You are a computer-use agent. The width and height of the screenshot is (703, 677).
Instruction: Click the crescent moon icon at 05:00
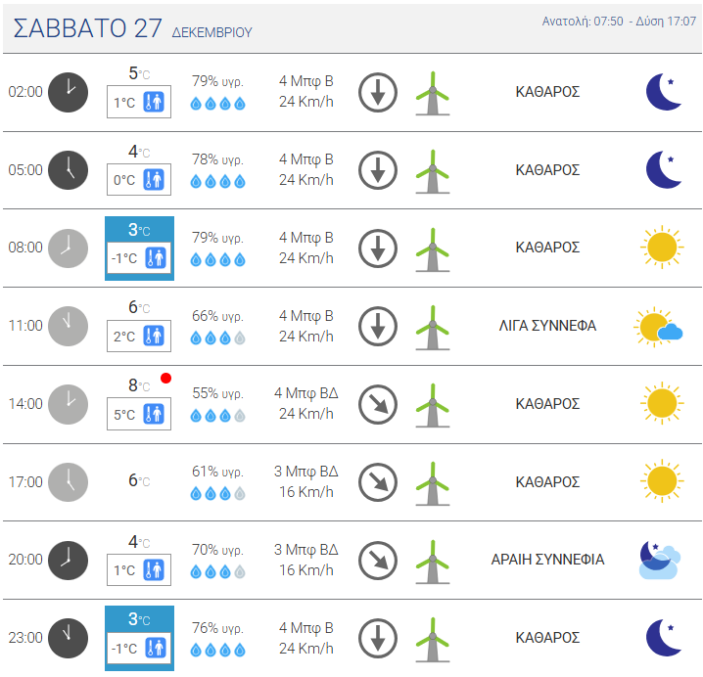[x=664, y=170]
